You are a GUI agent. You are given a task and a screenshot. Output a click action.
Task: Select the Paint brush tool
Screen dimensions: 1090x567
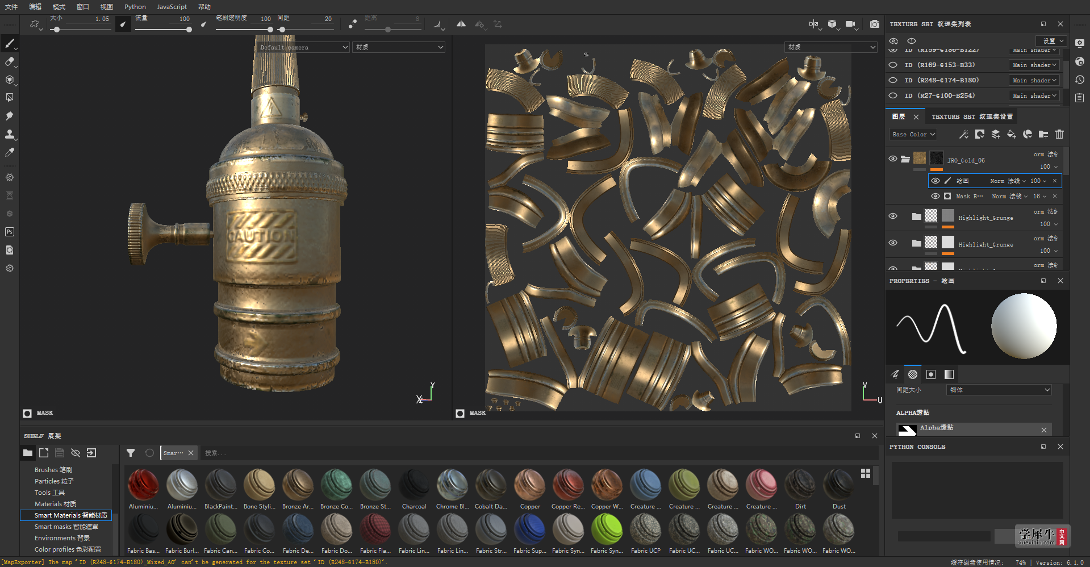click(10, 43)
